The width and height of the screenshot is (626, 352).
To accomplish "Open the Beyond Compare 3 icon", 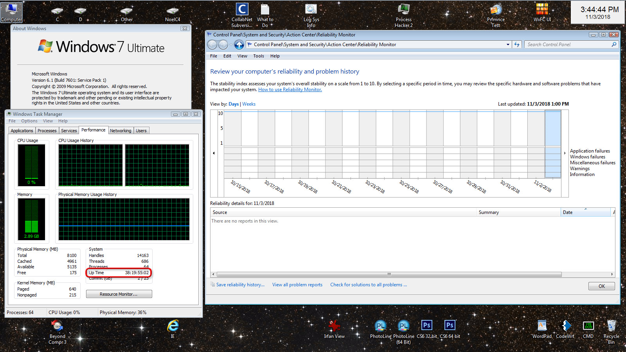I will (57, 326).
